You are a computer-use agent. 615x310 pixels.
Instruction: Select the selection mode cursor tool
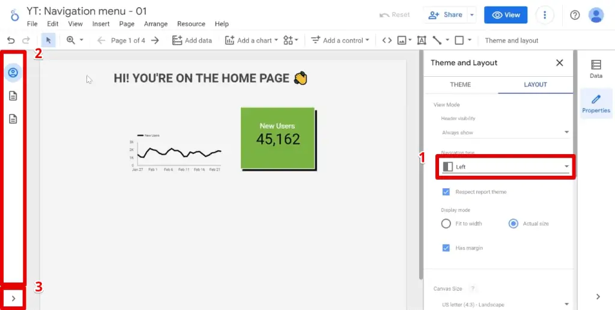[x=49, y=40]
